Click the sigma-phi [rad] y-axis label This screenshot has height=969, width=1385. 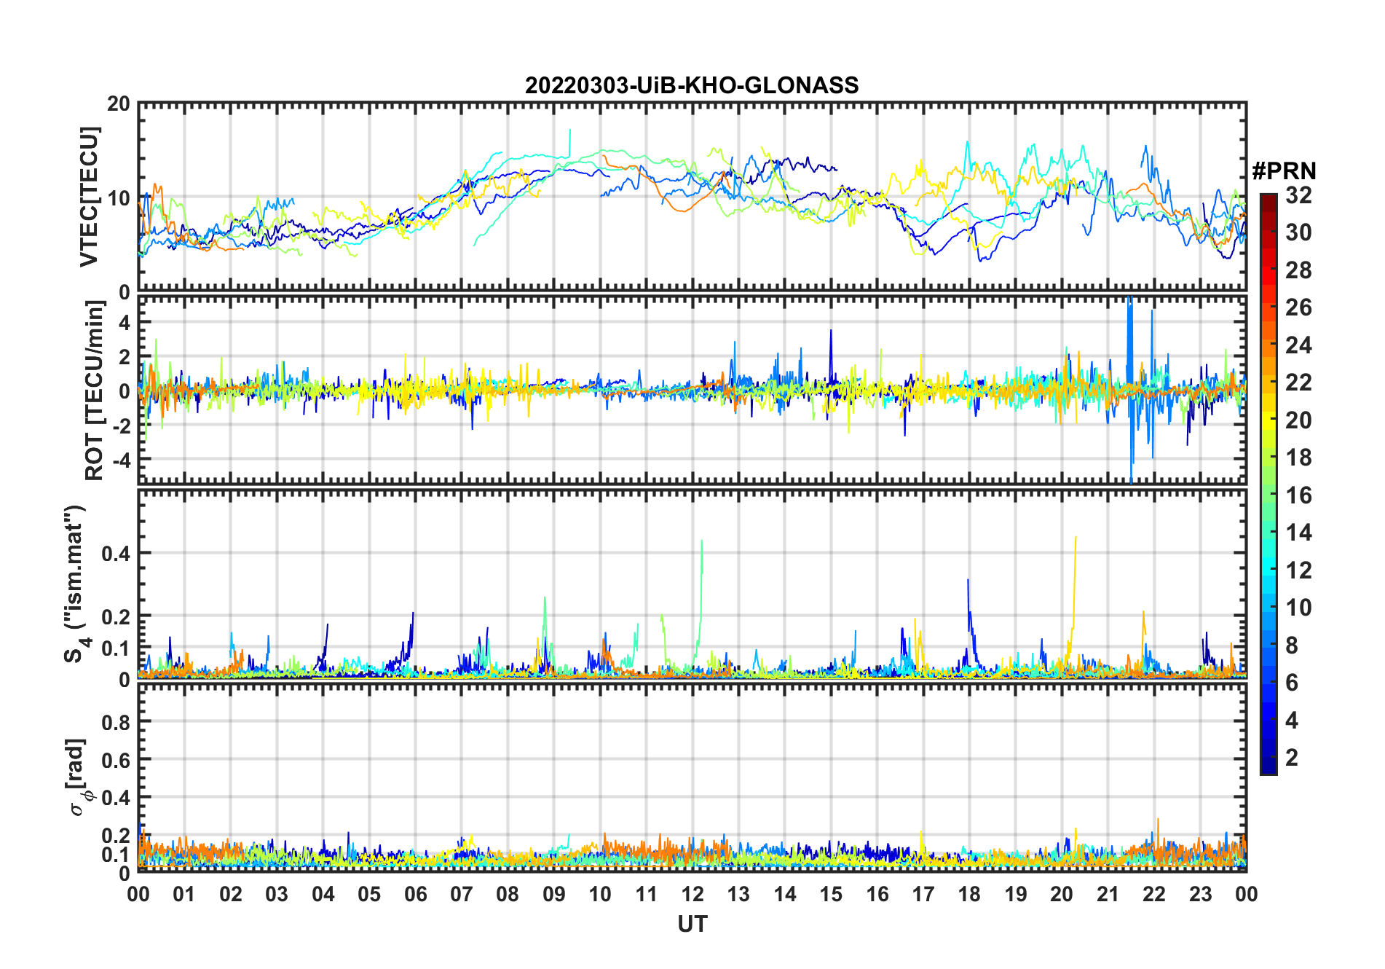(79, 777)
